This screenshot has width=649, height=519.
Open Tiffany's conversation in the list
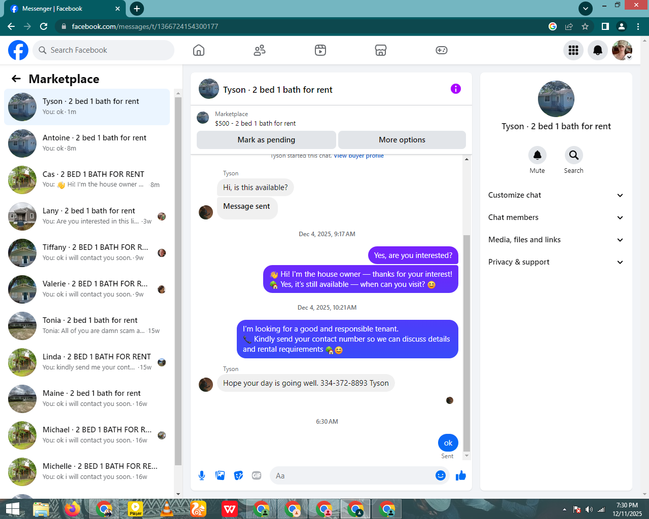coord(87,253)
